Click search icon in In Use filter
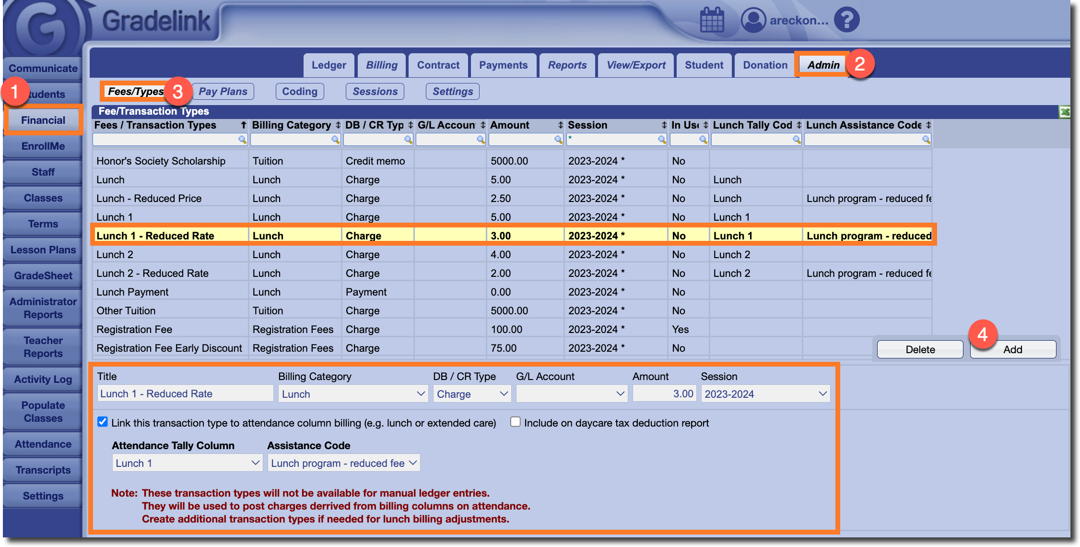1080x547 pixels. pos(703,140)
